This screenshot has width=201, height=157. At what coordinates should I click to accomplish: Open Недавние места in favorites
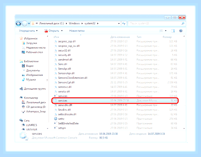pyautogui.click(x=34, y=48)
